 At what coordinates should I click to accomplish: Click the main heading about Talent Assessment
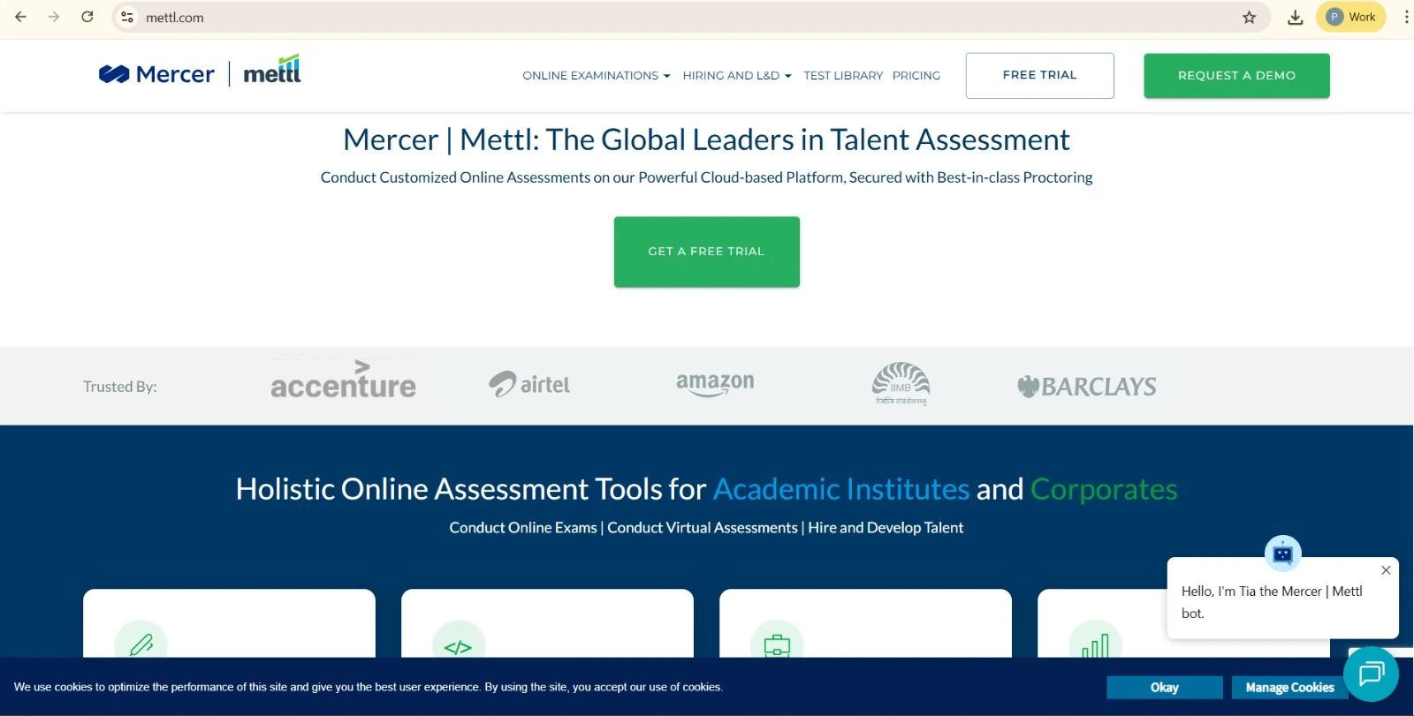[706, 139]
